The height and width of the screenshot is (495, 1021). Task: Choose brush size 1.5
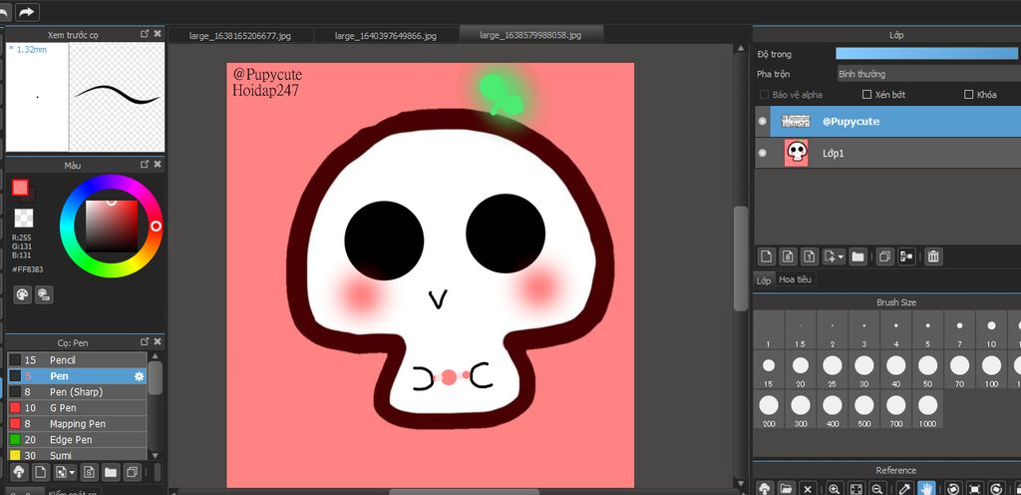(x=801, y=331)
